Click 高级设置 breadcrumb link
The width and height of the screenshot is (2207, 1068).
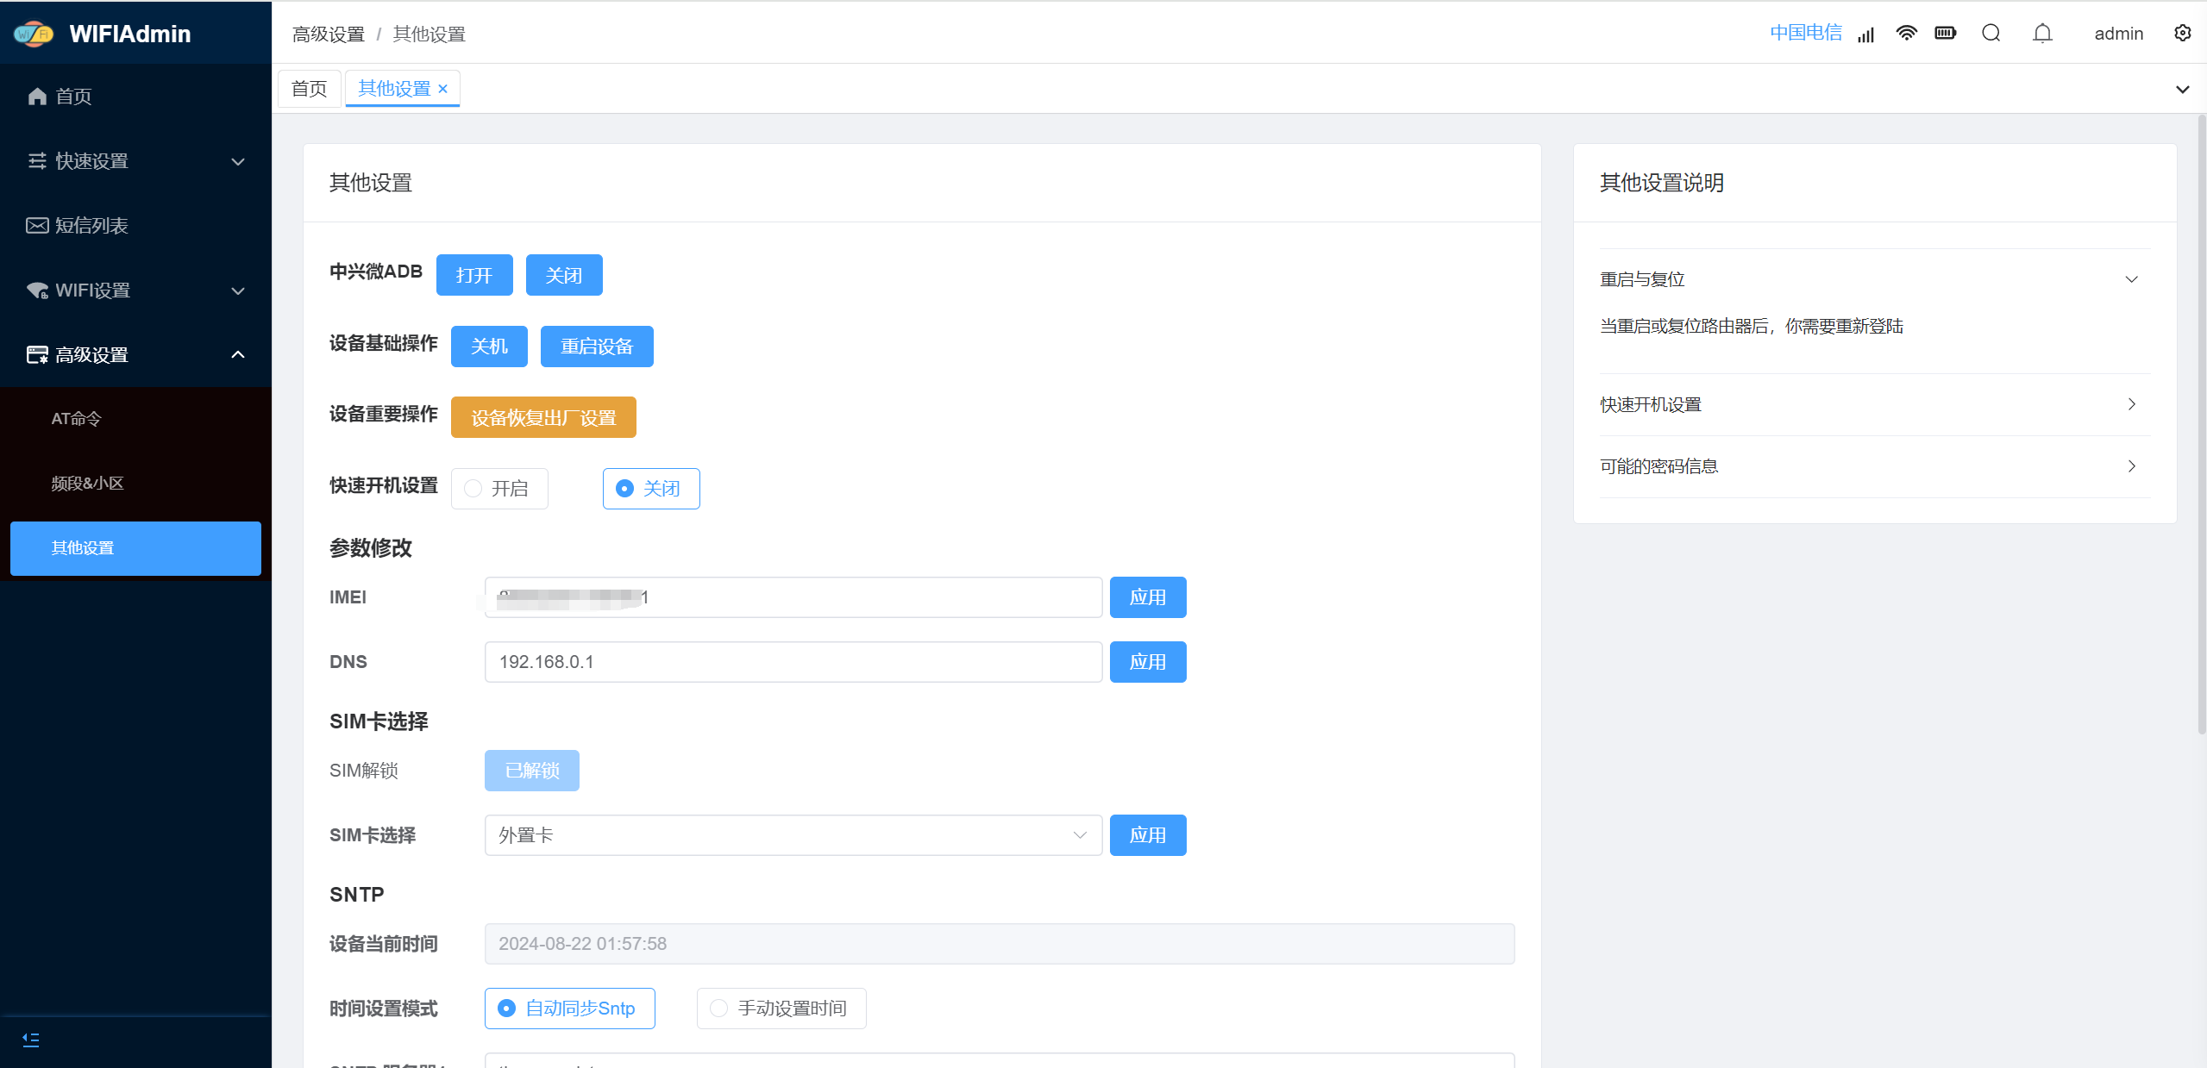coord(329,34)
